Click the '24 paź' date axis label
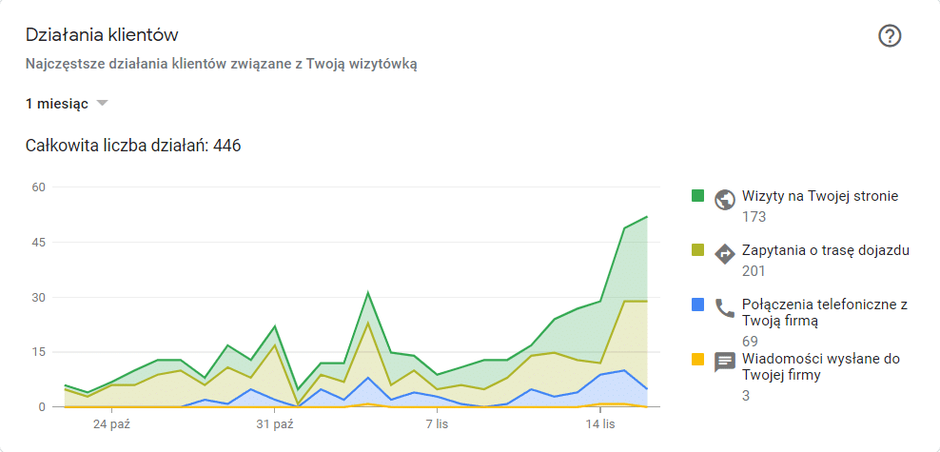The width and height of the screenshot is (940, 452). tap(111, 423)
